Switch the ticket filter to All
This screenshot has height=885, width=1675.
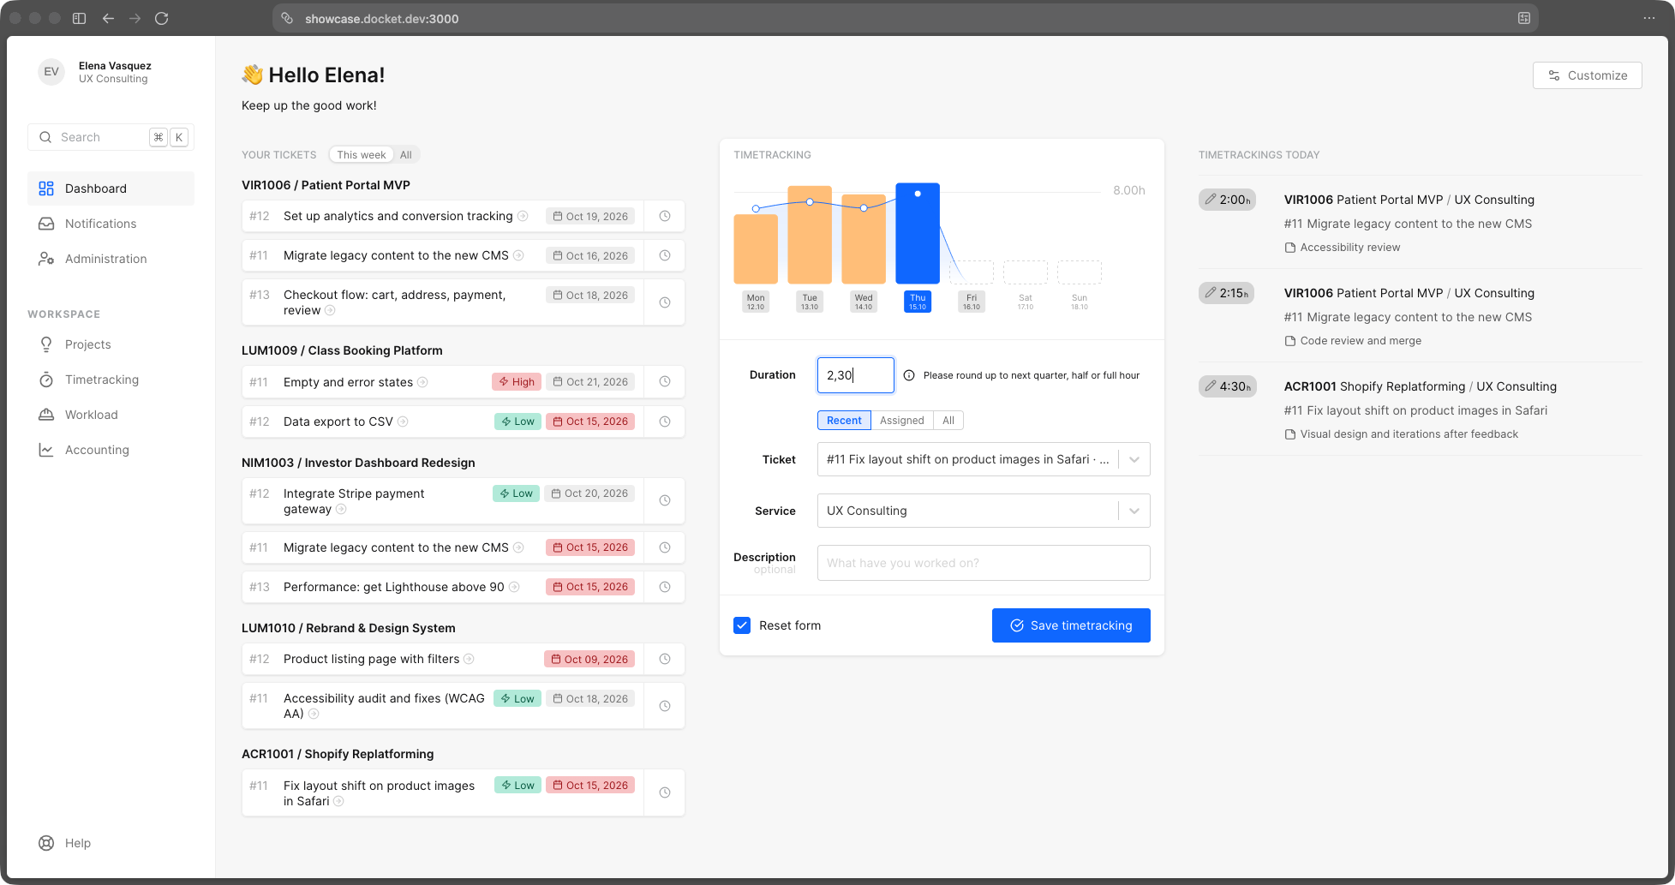tap(406, 155)
